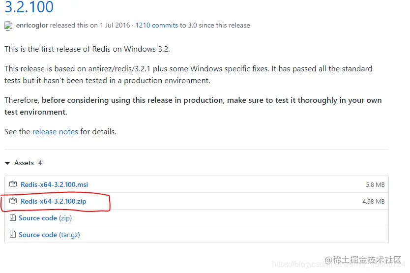Open the 3.2.100 release title
410x273 pixels.
[x=29, y=7]
